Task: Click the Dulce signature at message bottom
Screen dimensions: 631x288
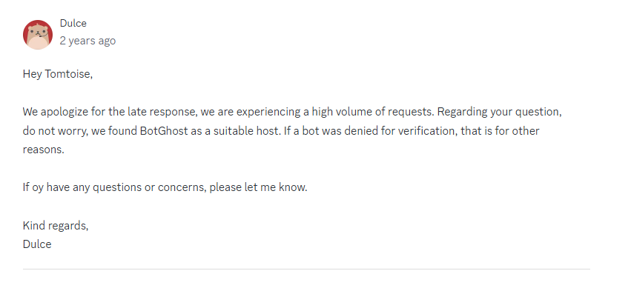Action: point(37,244)
